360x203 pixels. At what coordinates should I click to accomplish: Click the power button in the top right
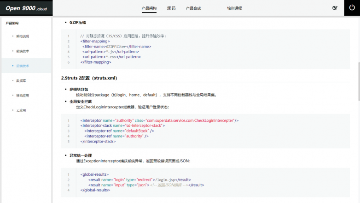352,8
